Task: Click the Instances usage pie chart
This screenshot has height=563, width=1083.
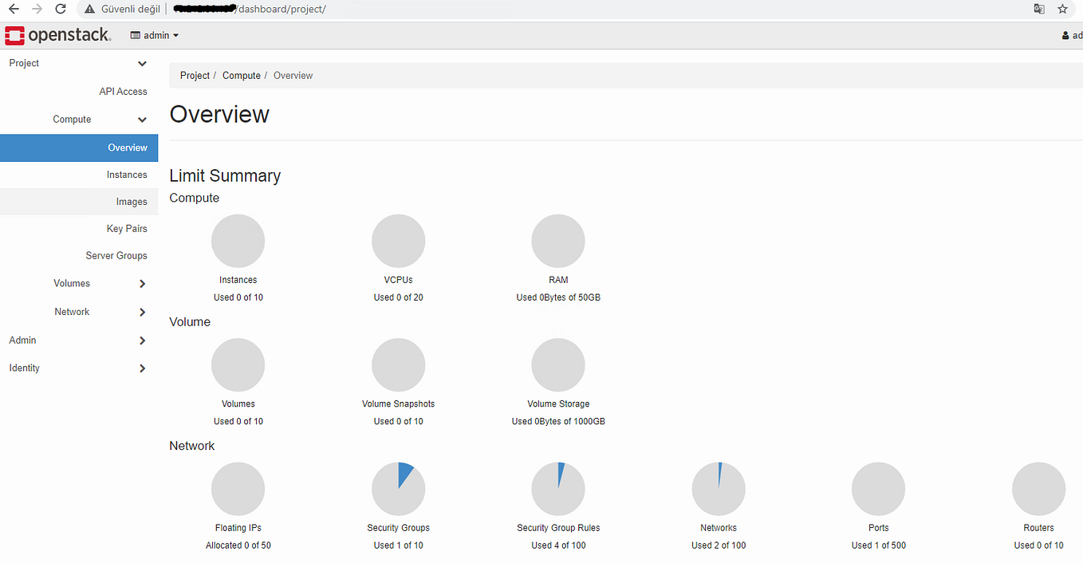Action: [x=238, y=241]
